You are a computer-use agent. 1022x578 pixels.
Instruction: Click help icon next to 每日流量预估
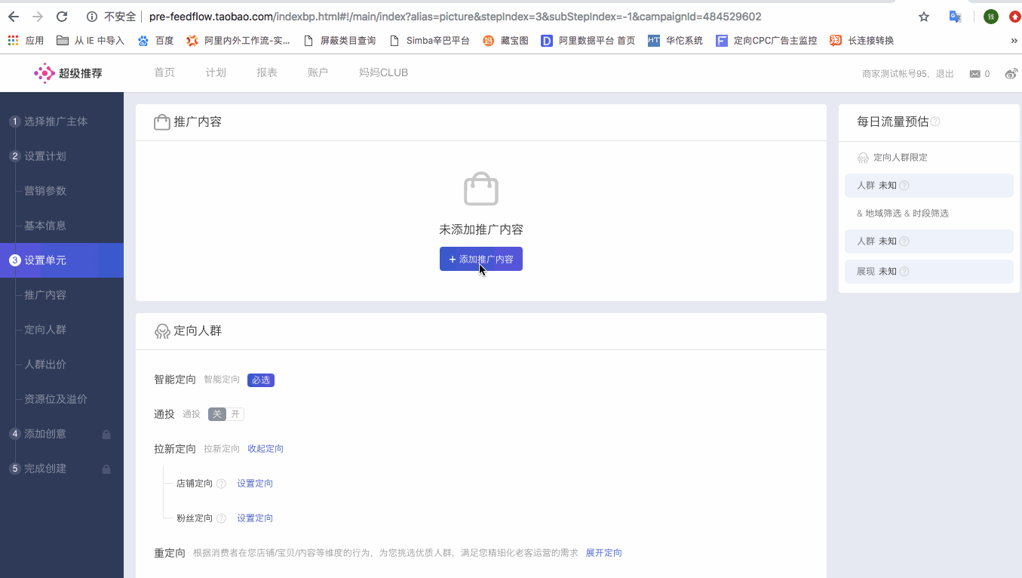pos(935,121)
